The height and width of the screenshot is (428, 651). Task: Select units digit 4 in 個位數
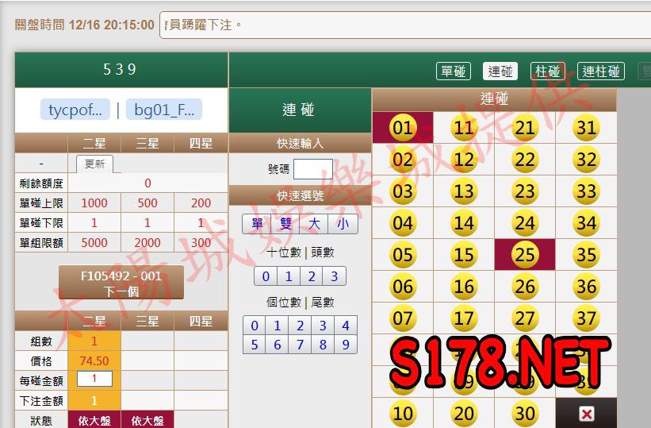346,326
